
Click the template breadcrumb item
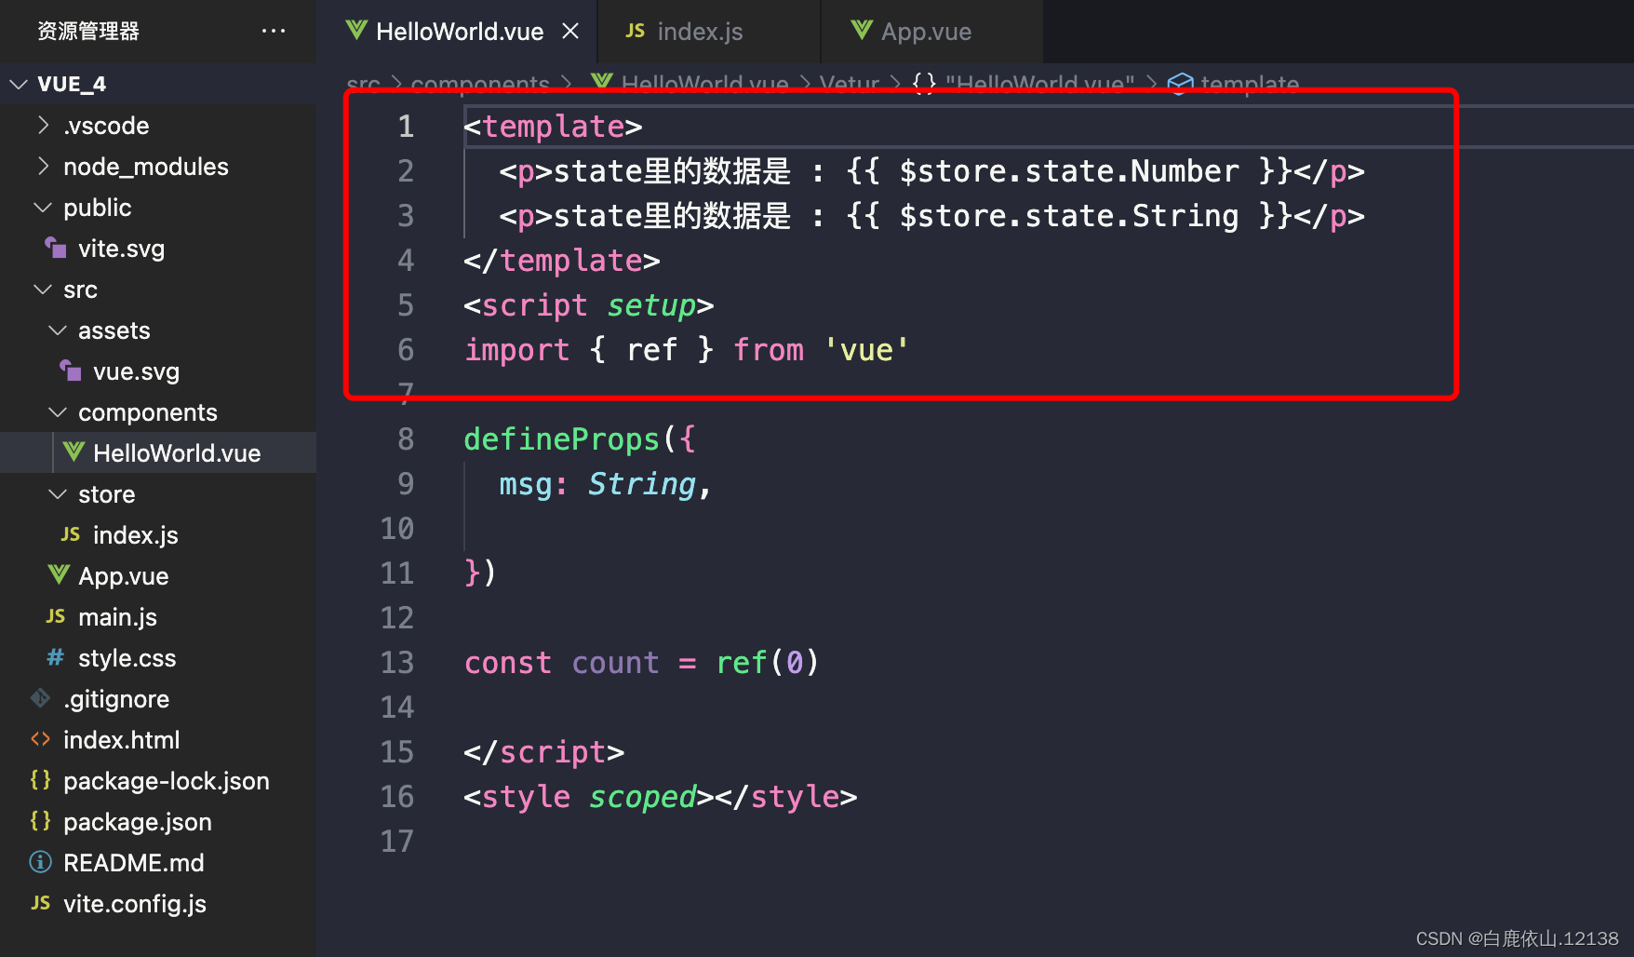coord(1249,83)
